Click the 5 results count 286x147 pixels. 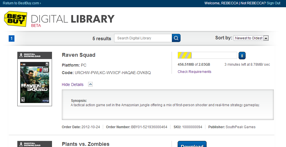pos(102,38)
